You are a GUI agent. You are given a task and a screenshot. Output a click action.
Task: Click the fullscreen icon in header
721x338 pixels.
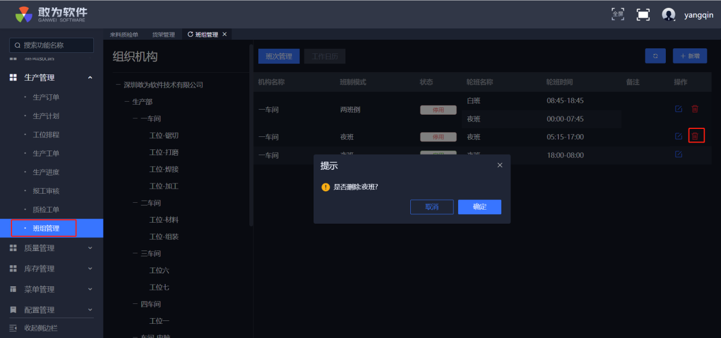(617, 14)
